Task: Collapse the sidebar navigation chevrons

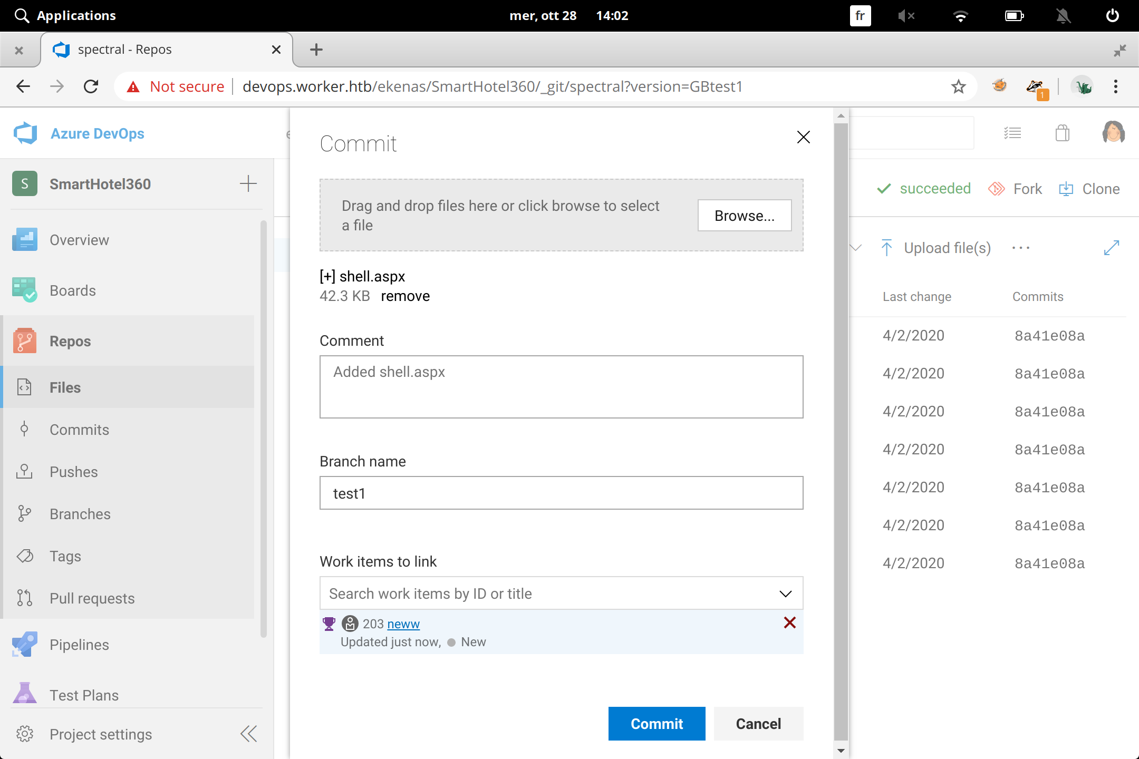Action: coord(248,734)
